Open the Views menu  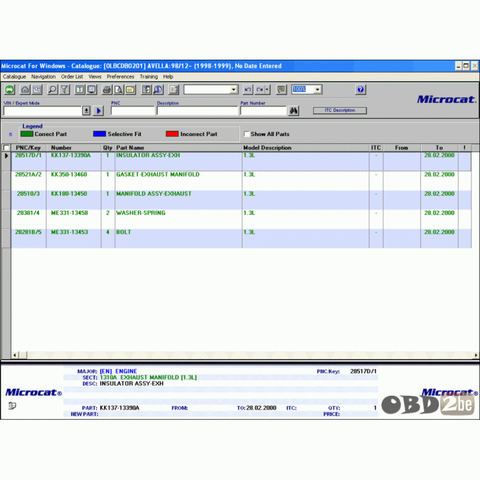click(95, 76)
